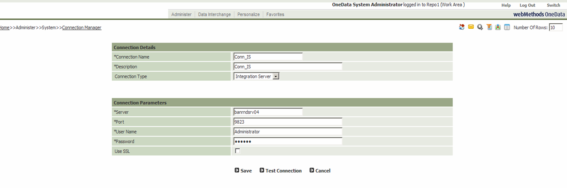The width and height of the screenshot is (567, 188).
Task: Open the Data Interchange menu
Action: click(215, 15)
